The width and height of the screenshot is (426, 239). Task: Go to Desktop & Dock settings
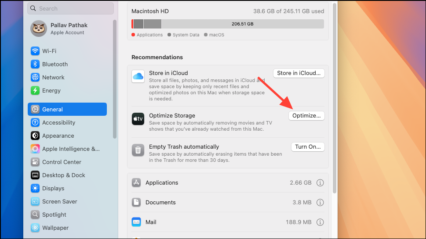click(63, 175)
